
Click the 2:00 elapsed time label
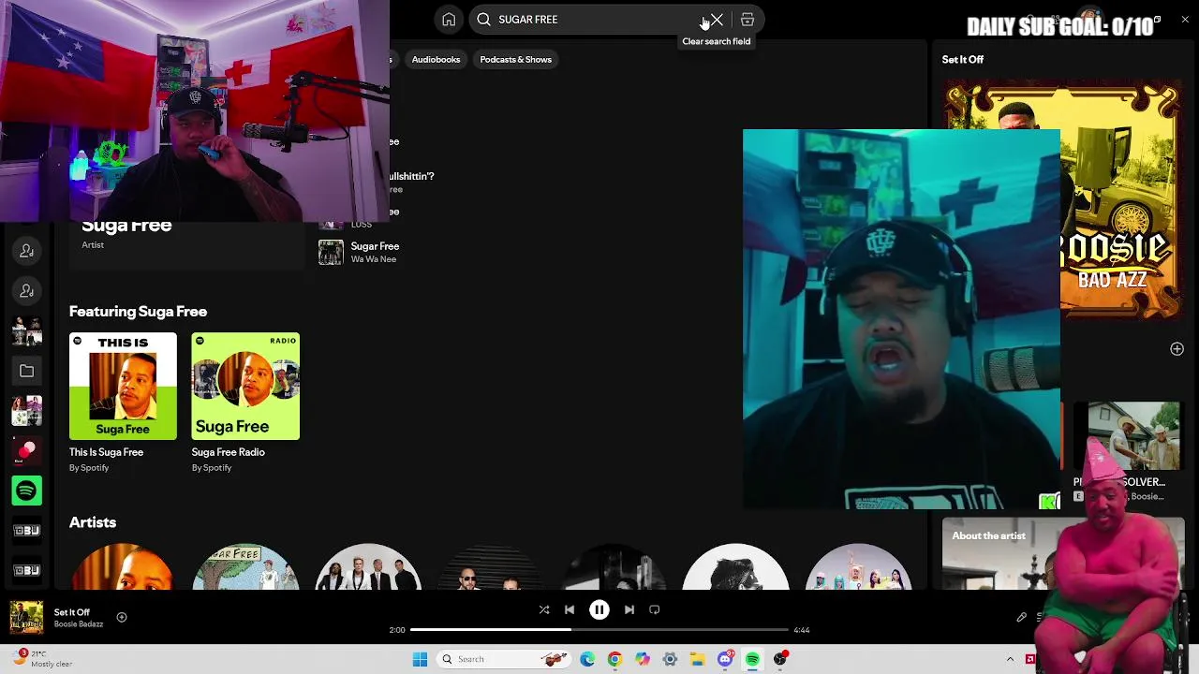click(397, 630)
